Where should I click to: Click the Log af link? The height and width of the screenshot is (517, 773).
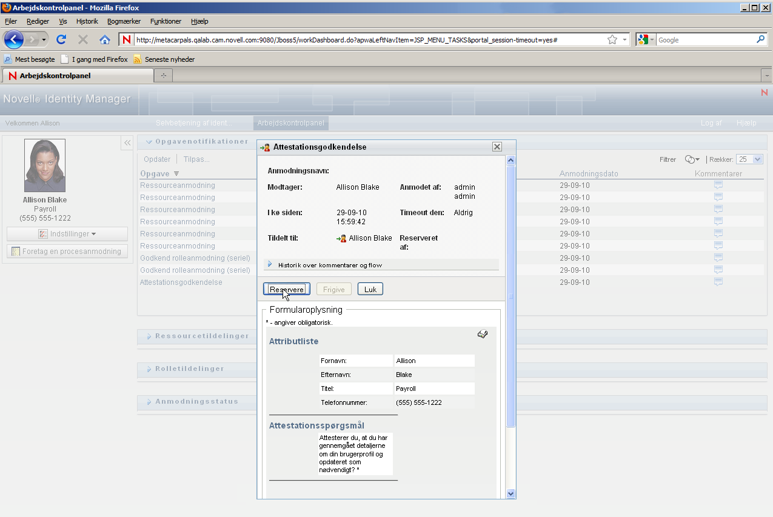(x=711, y=123)
